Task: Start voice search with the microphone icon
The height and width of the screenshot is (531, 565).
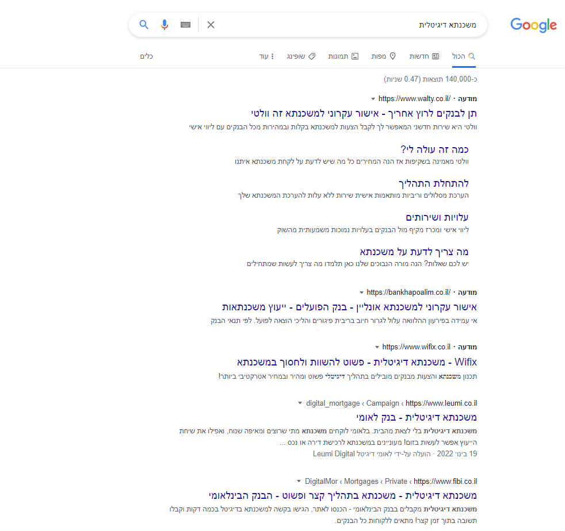Action: tap(165, 25)
